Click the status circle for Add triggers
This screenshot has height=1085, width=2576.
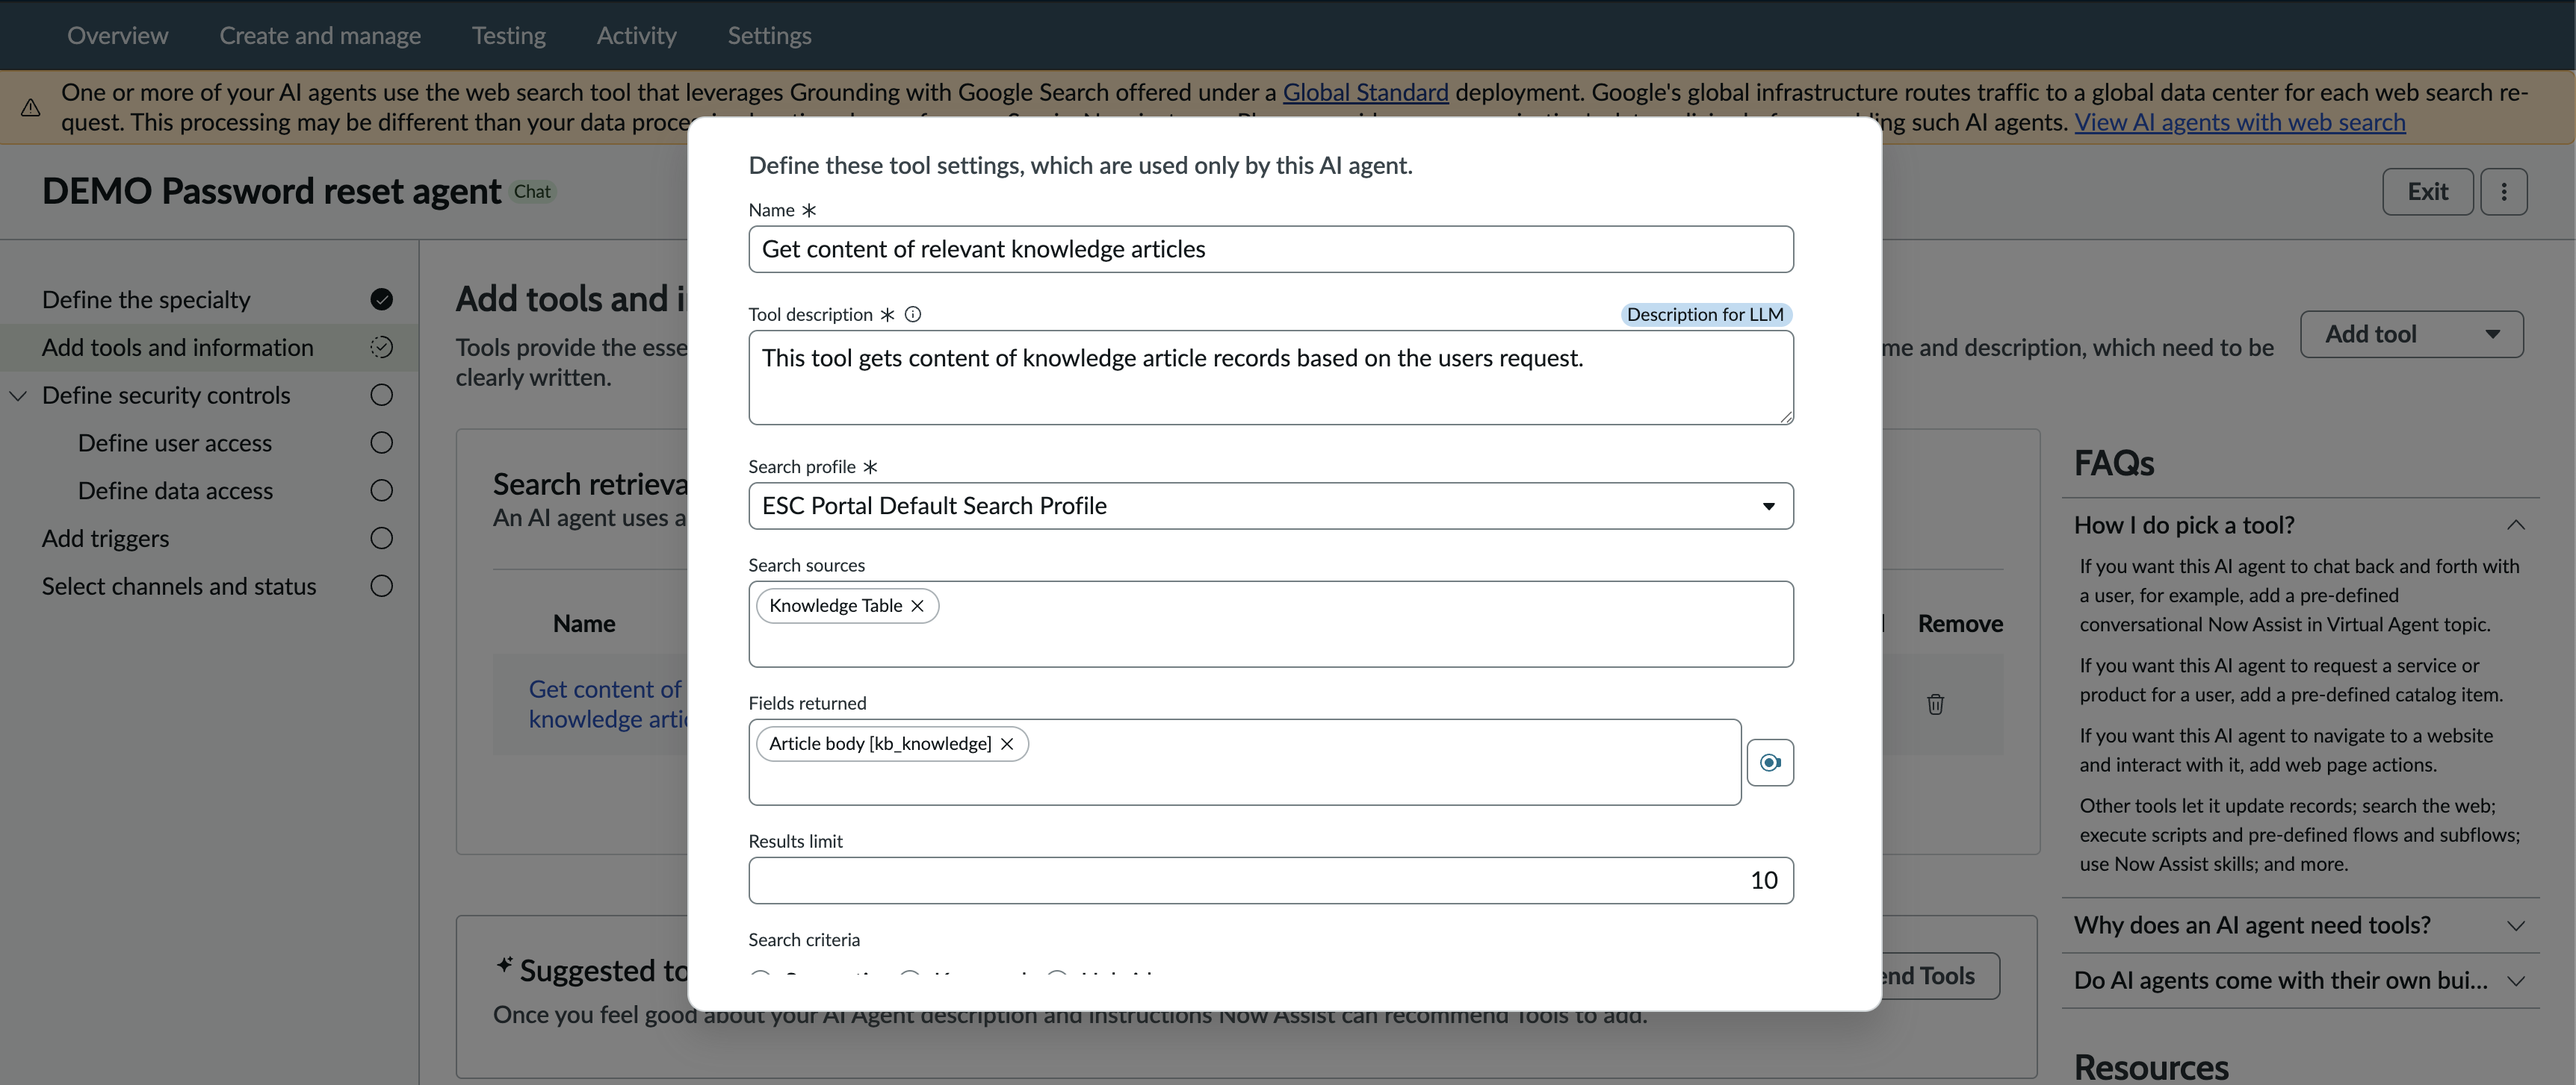tap(381, 539)
